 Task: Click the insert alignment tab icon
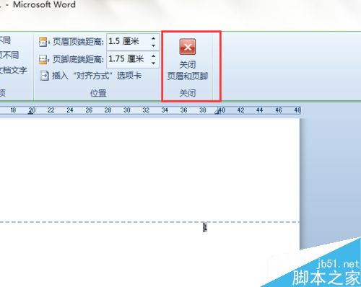pyautogui.click(x=44, y=76)
